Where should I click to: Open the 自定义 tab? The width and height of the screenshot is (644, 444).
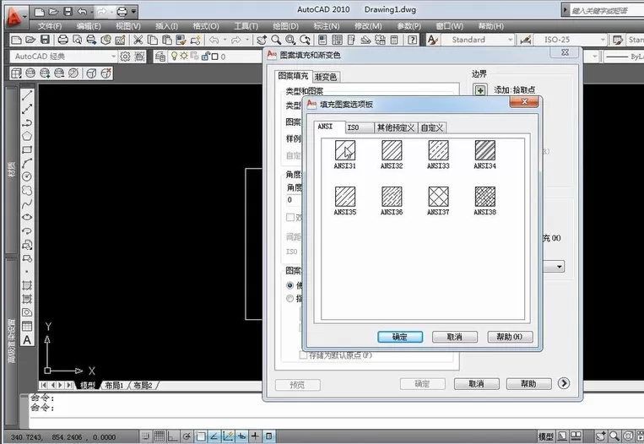pyautogui.click(x=432, y=127)
